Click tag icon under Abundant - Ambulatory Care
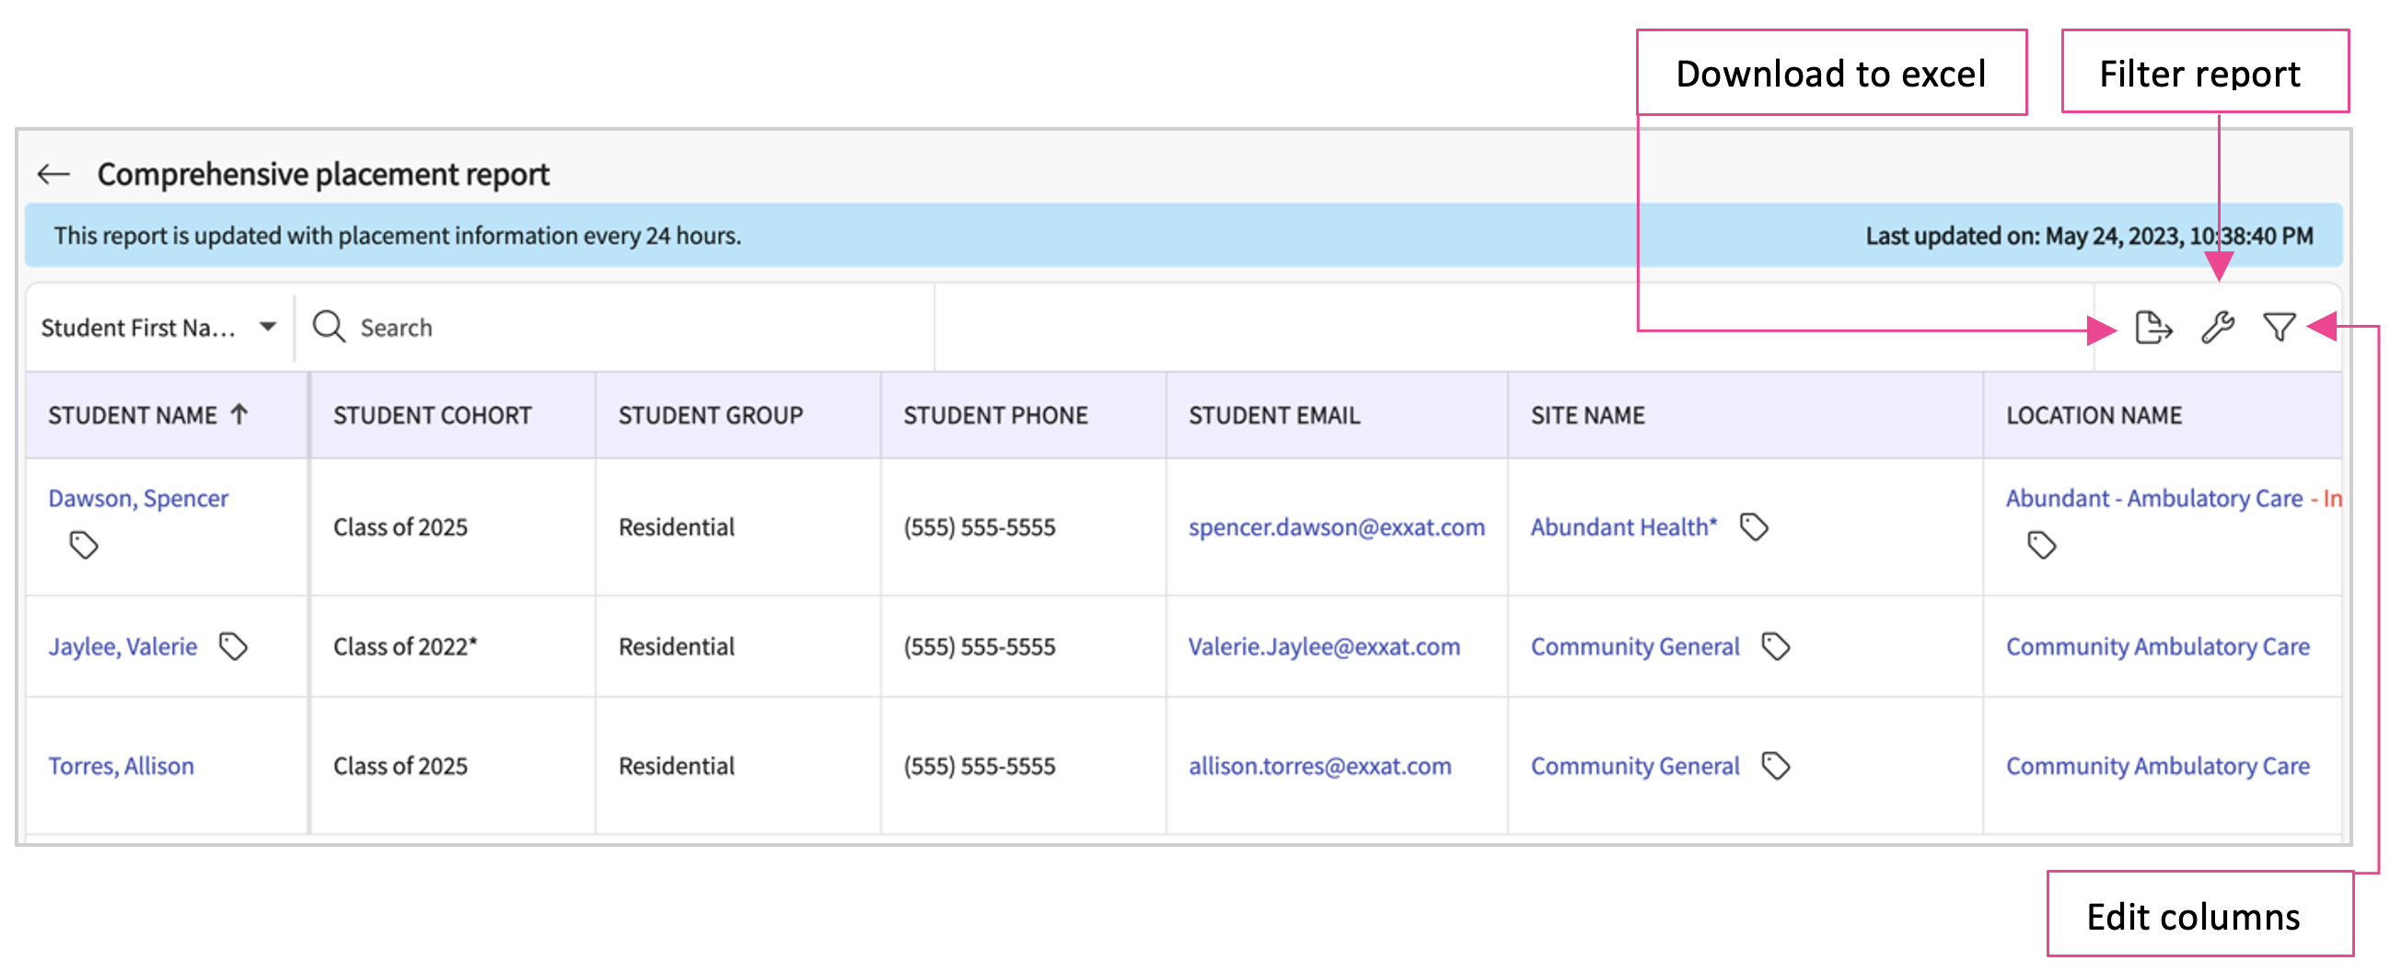This screenshot has width=2390, height=972. [x=2041, y=544]
